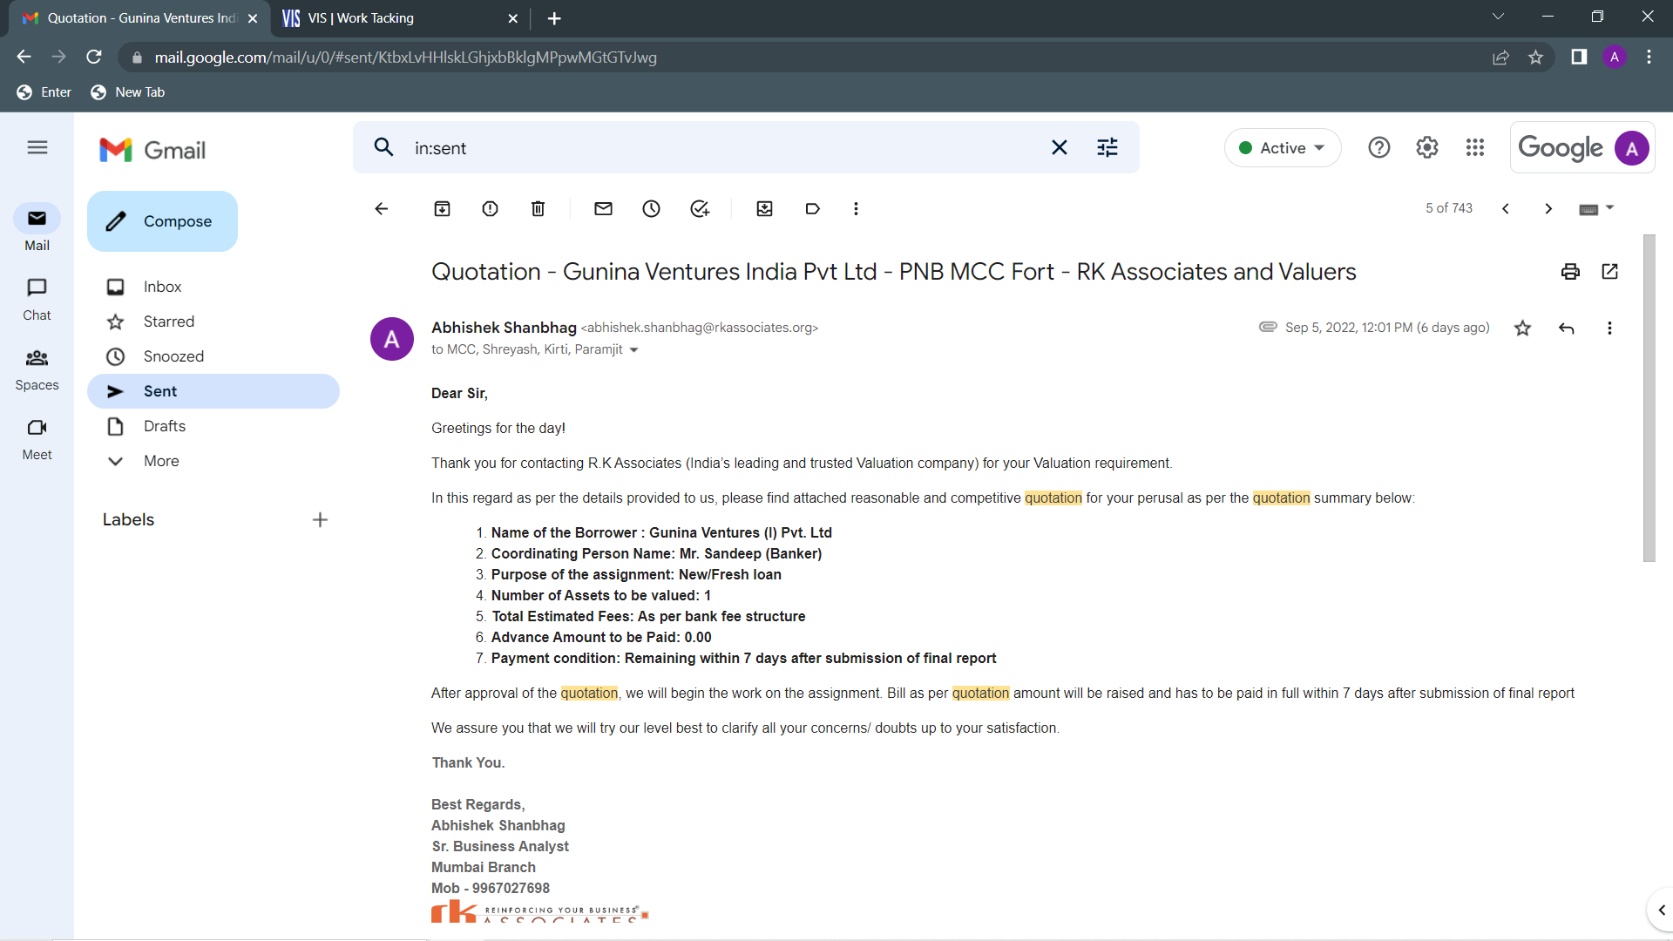The image size is (1673, 941).
Task: Add this email to Tasks
Action: pyautogui.click(x=699, y=209)
